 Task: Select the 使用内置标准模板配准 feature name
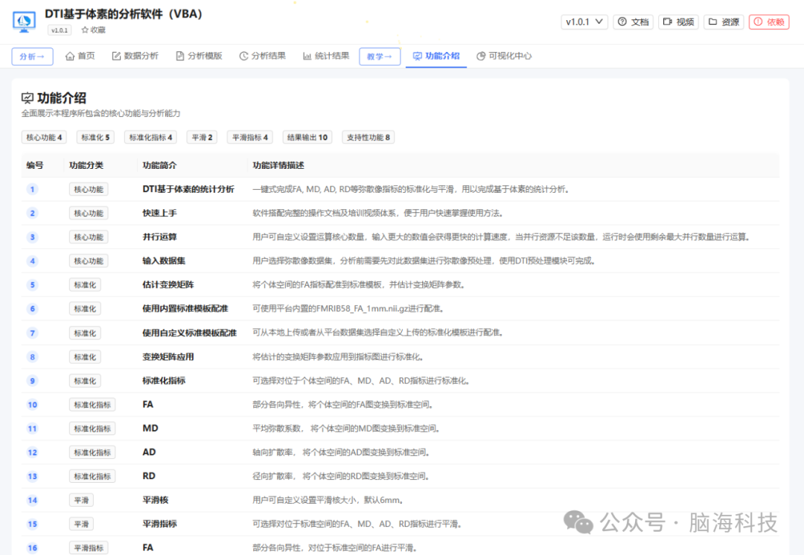pyautogui.click(x=185, y=309)
